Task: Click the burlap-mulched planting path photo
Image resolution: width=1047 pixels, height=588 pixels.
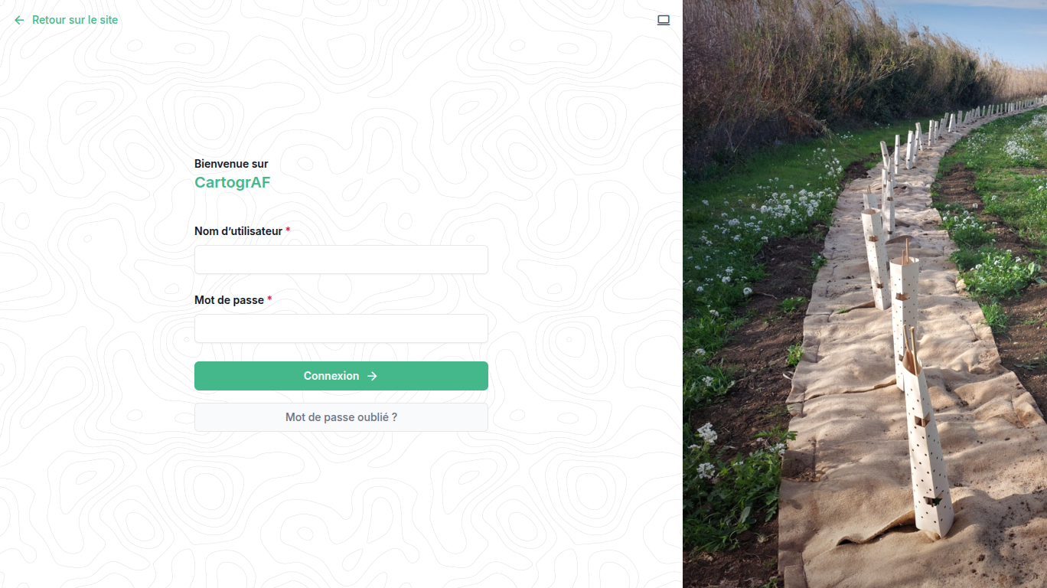Action: pos(865,294)
